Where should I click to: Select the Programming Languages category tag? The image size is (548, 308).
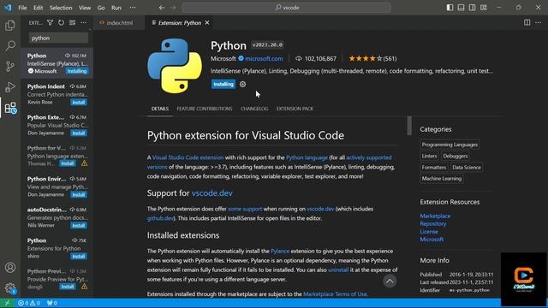tap(450, 145)
